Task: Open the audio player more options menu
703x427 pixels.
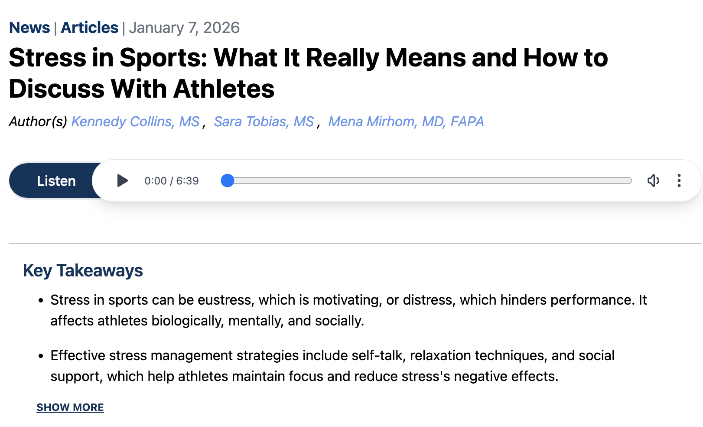Action: click(679, 181)
